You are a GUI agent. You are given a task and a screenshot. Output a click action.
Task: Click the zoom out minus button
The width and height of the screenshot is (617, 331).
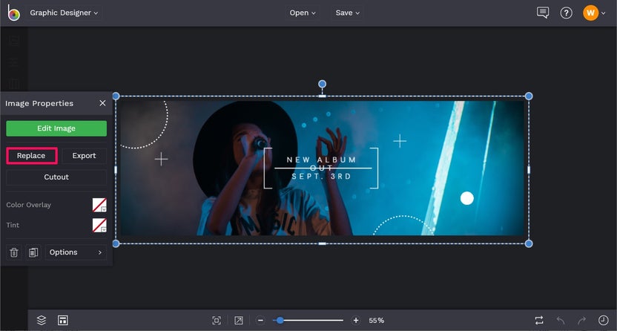[260, 320]
